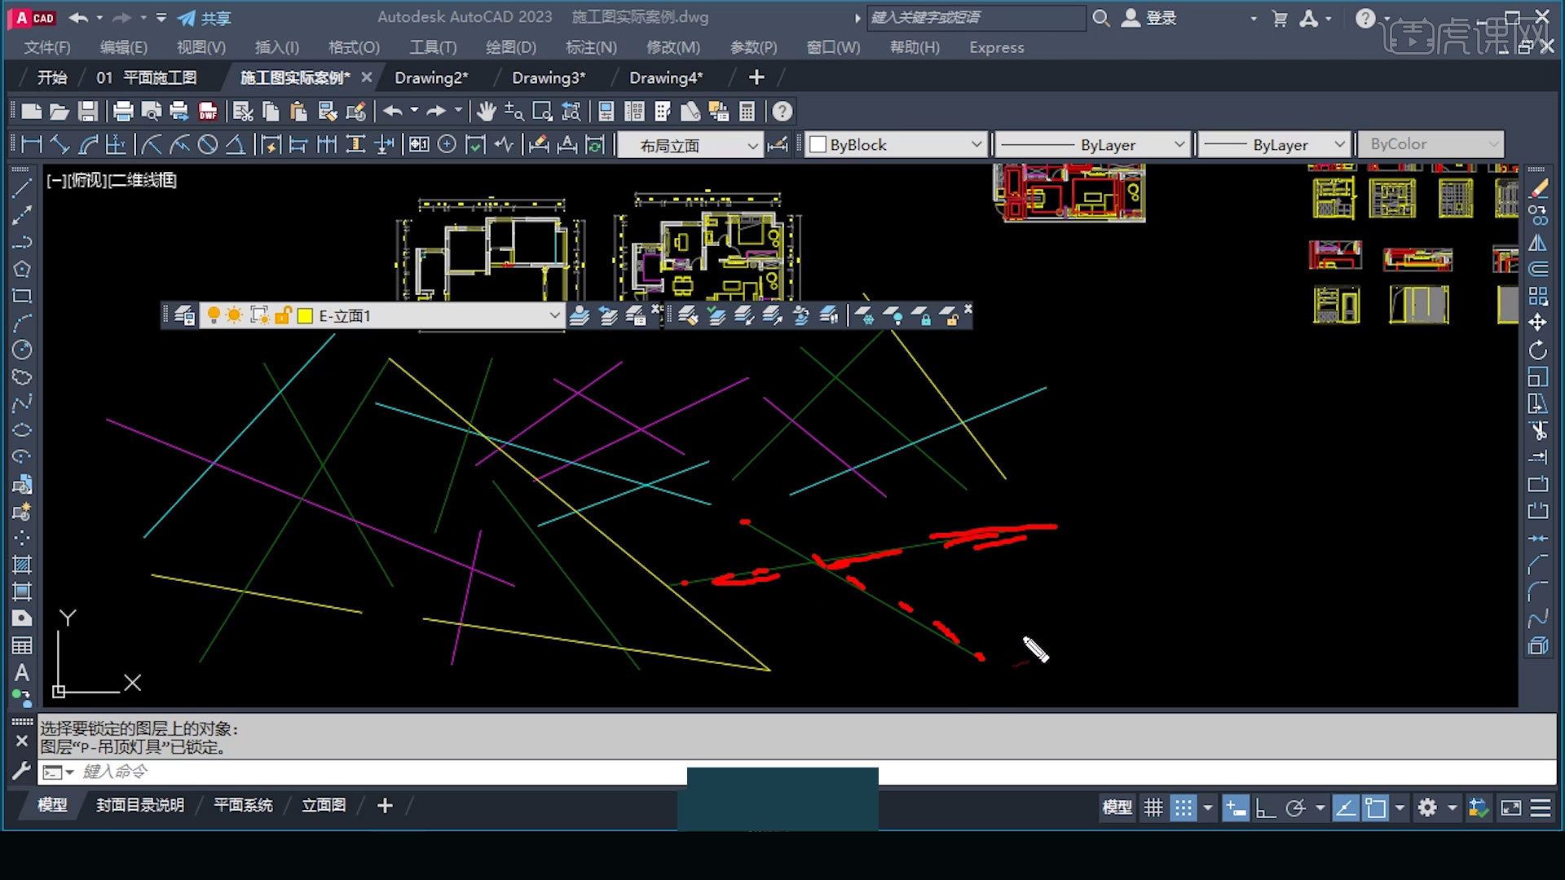The height and width of the screenshot is (880, 1565).
Task: Switch to the 封面目录说明 layout tab
Action: 140,805
